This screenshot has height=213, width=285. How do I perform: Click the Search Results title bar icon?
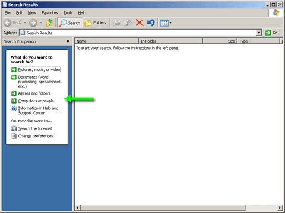click(5, 4)
